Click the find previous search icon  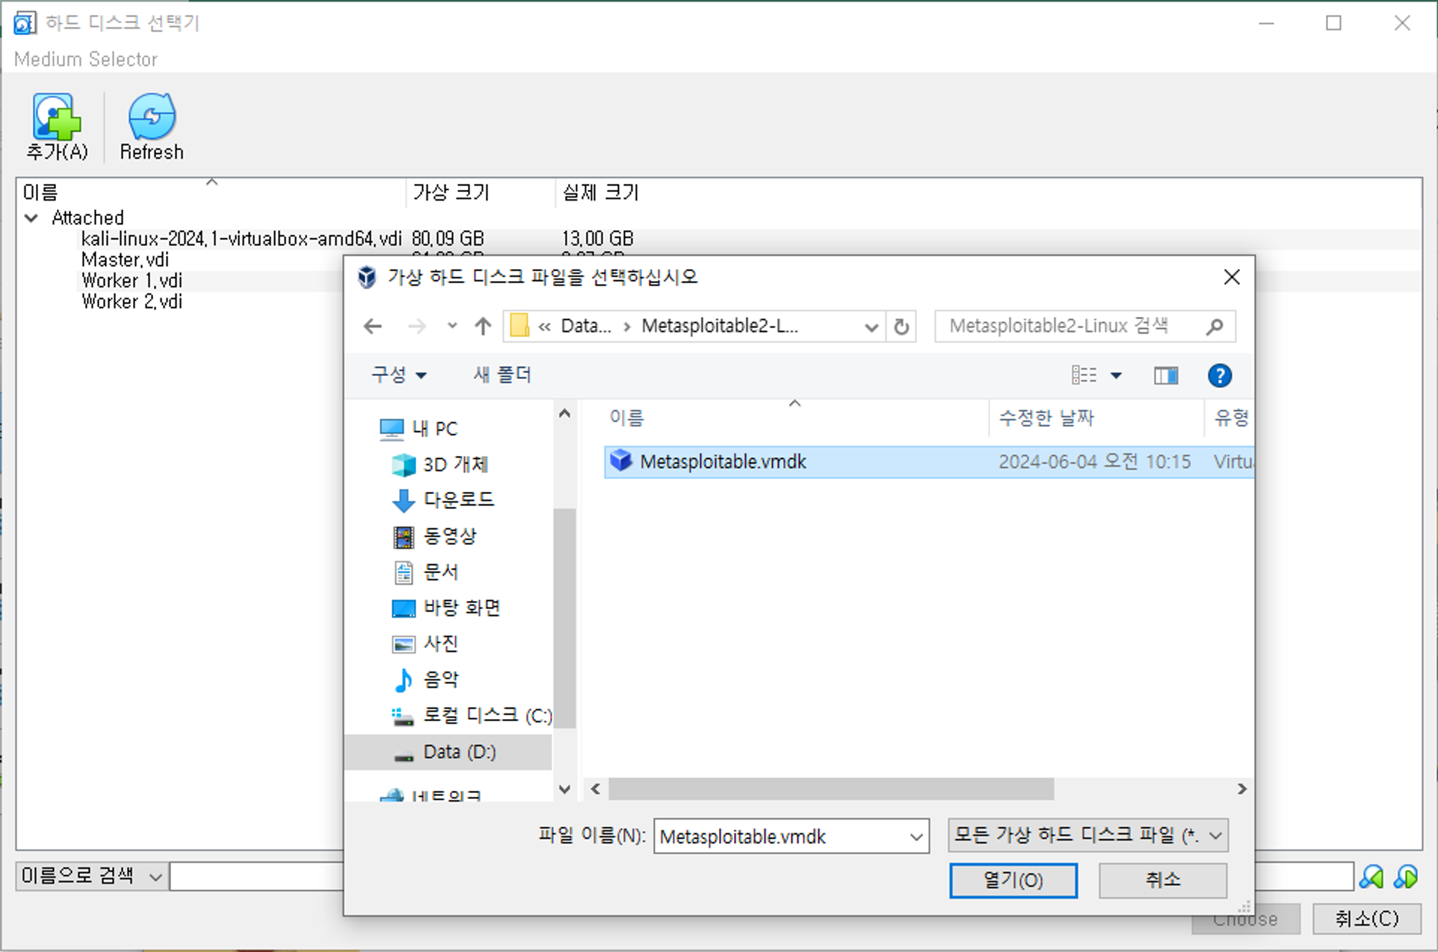pos(1371,877)
